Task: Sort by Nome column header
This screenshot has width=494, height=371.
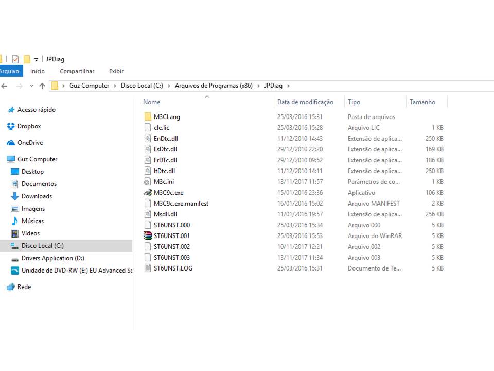Action: pos(151,102)
